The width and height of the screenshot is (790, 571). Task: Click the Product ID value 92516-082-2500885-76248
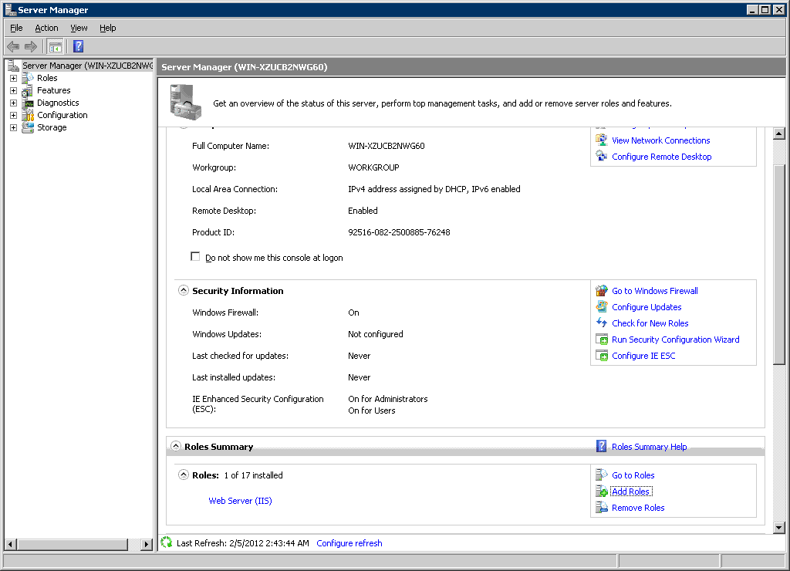[x=399, y=232]
